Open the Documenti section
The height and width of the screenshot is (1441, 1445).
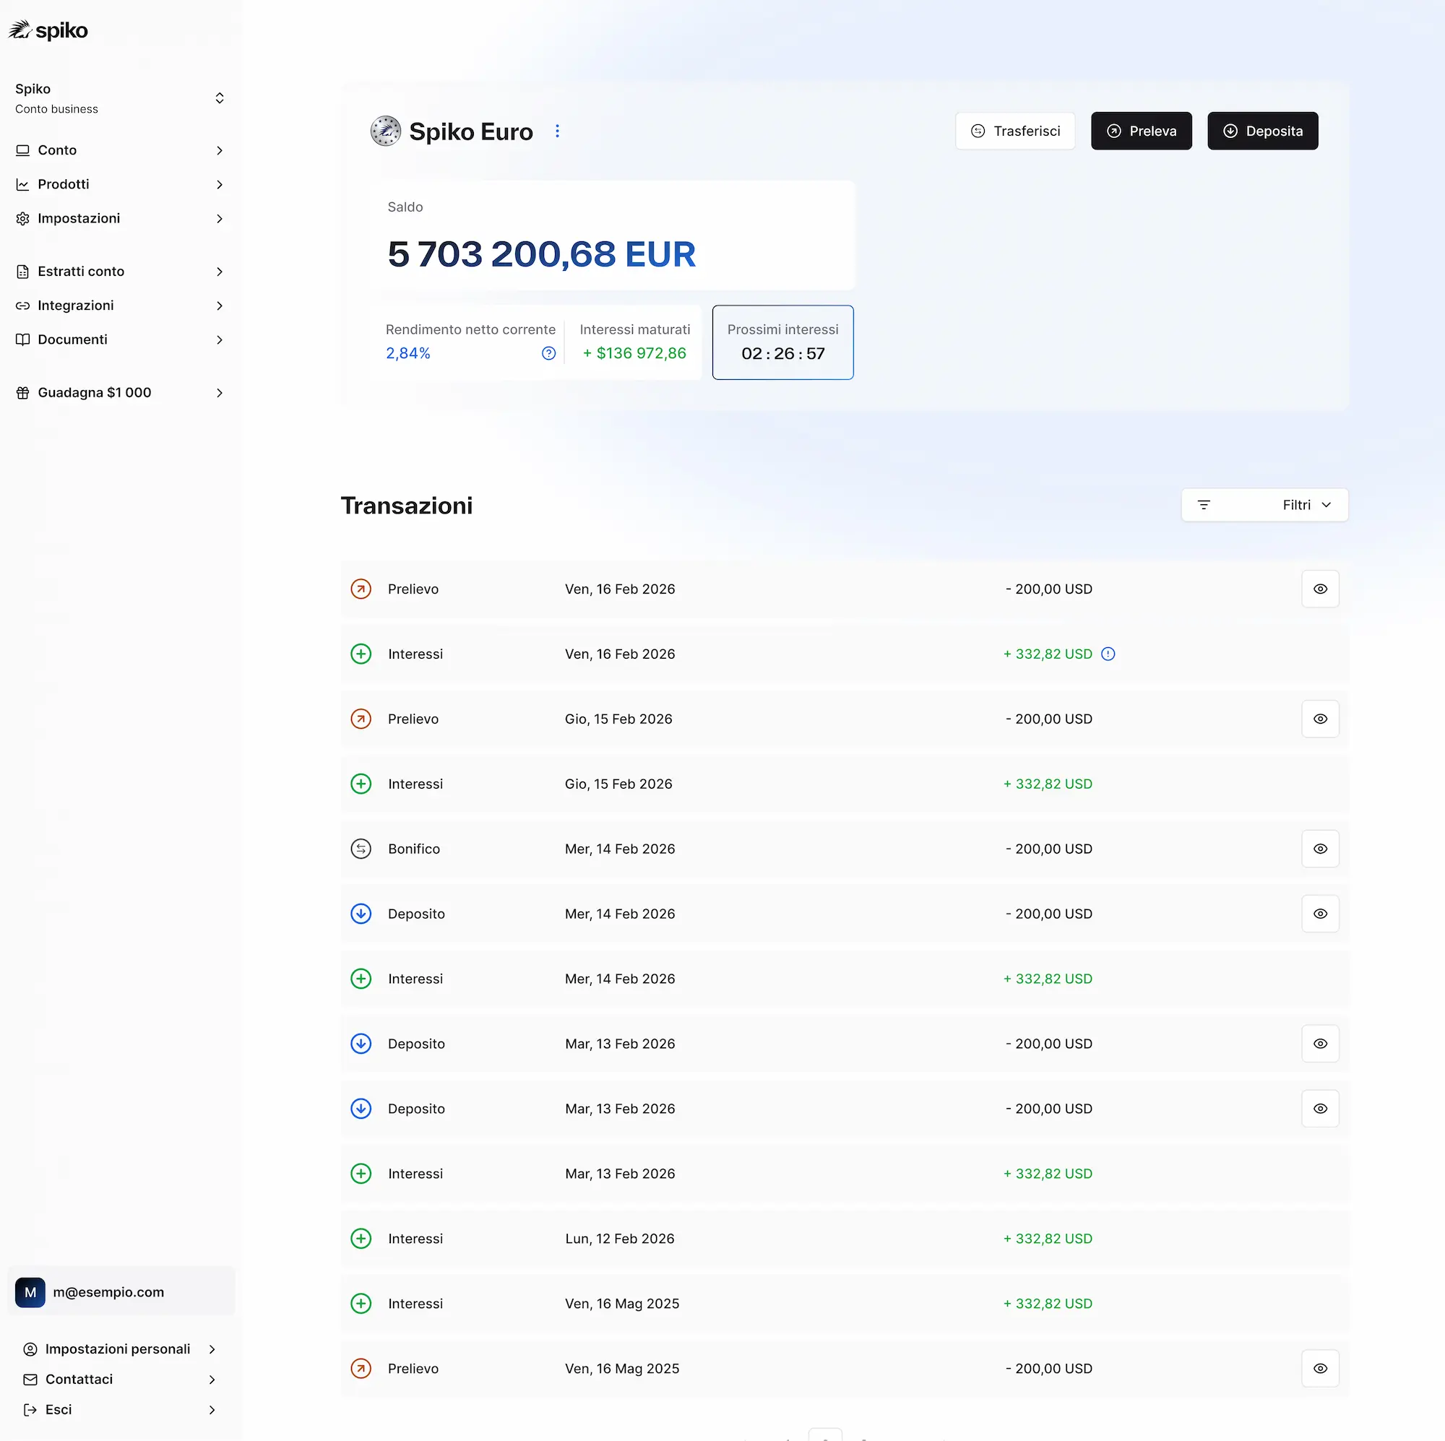[x=121, y=339]
